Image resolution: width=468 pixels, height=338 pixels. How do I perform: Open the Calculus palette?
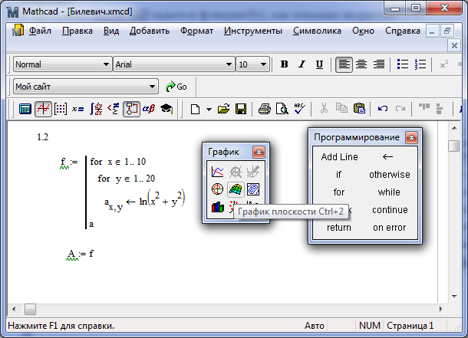(96, 109)
